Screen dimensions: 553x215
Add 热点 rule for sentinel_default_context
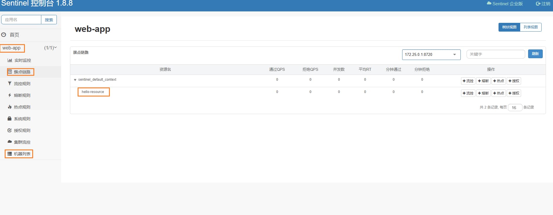click(x=499, y=81)
